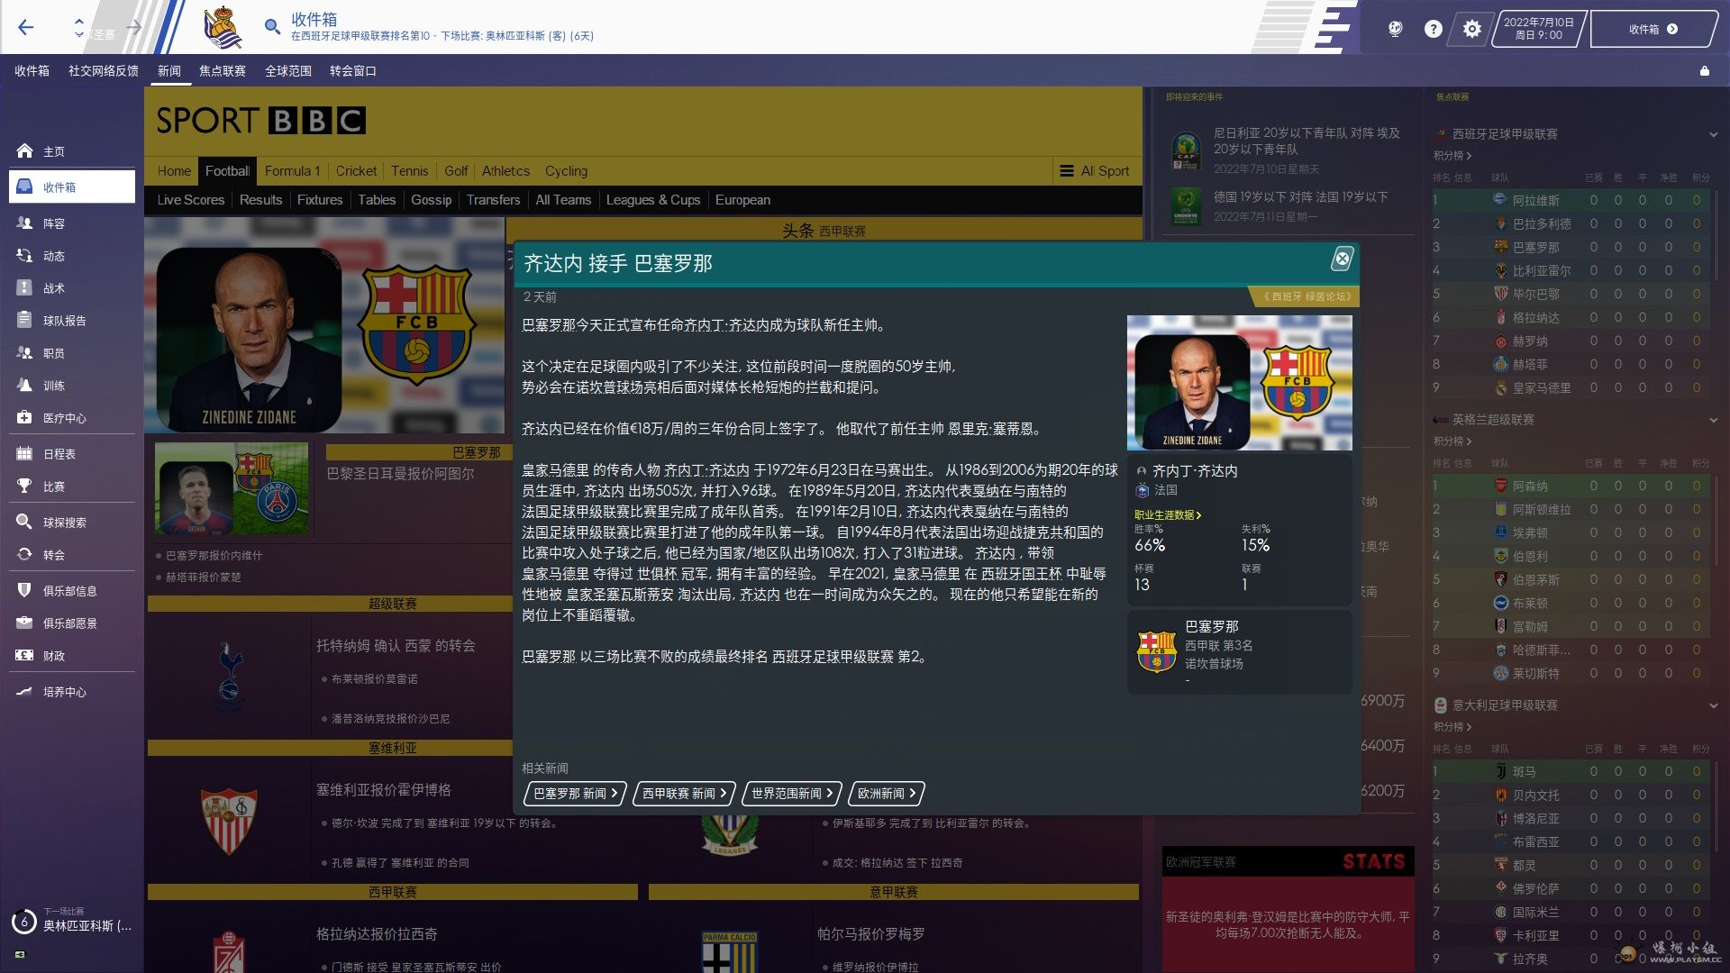Select Gossip in BBC submenu
1730x973 pixels.
[x=431, y=200]
